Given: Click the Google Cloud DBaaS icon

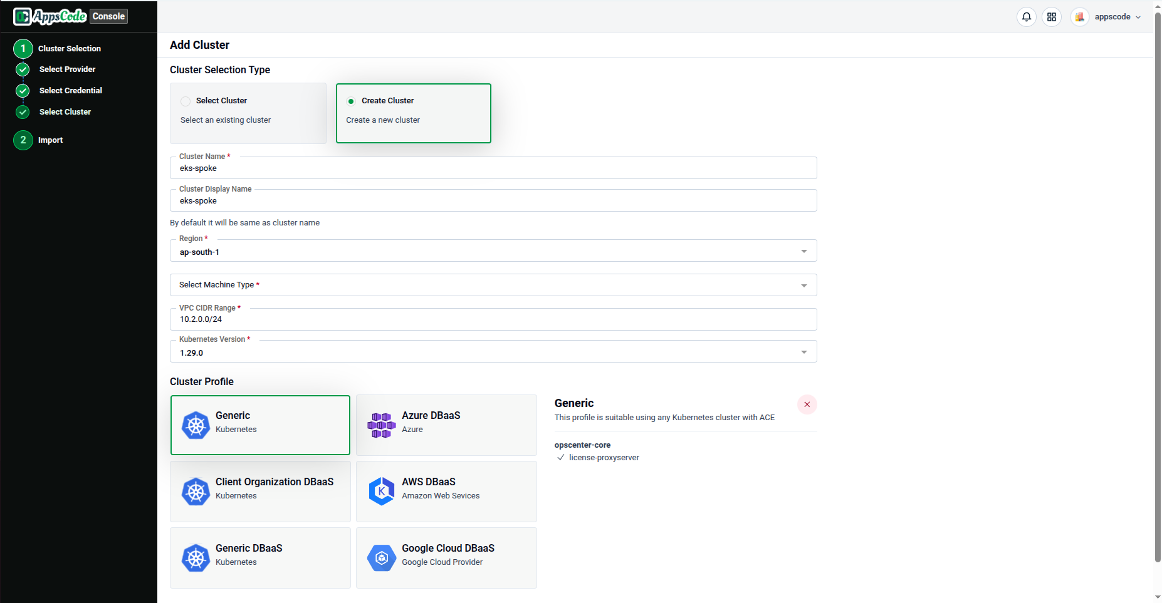Looking at the screenshot, I should tap(382, 558).
